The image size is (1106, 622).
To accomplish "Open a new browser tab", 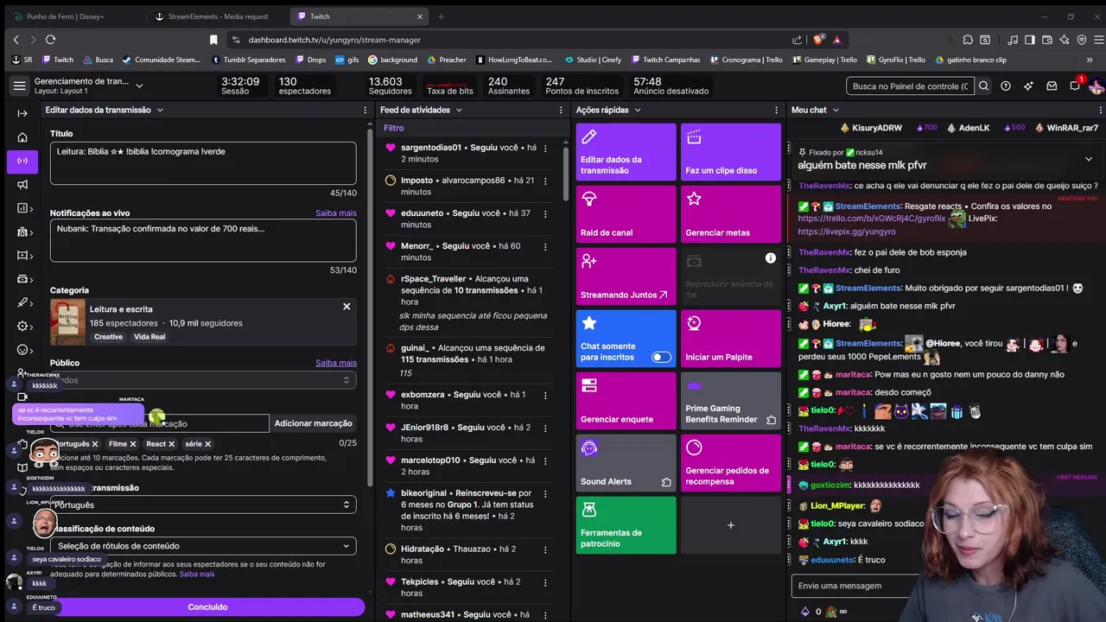I will [441, 16].
